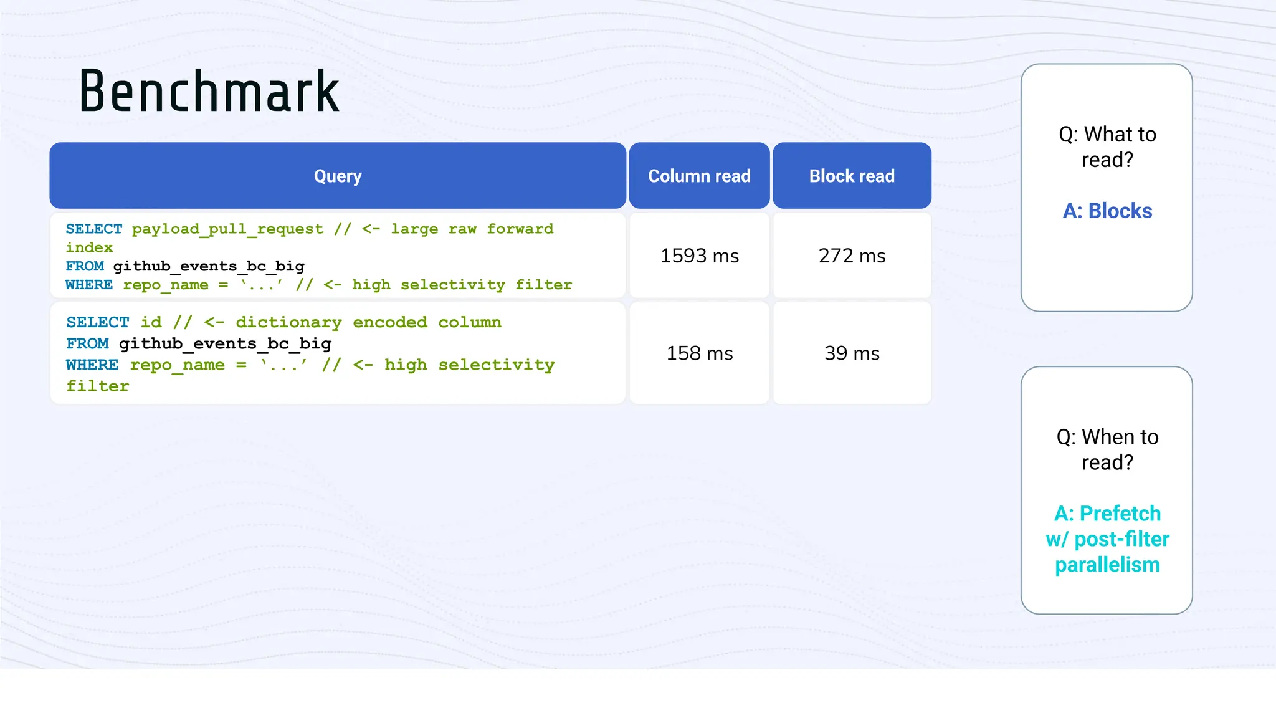
Task: Click 'Q: When to read?' text
Action: pos(1107,449)
